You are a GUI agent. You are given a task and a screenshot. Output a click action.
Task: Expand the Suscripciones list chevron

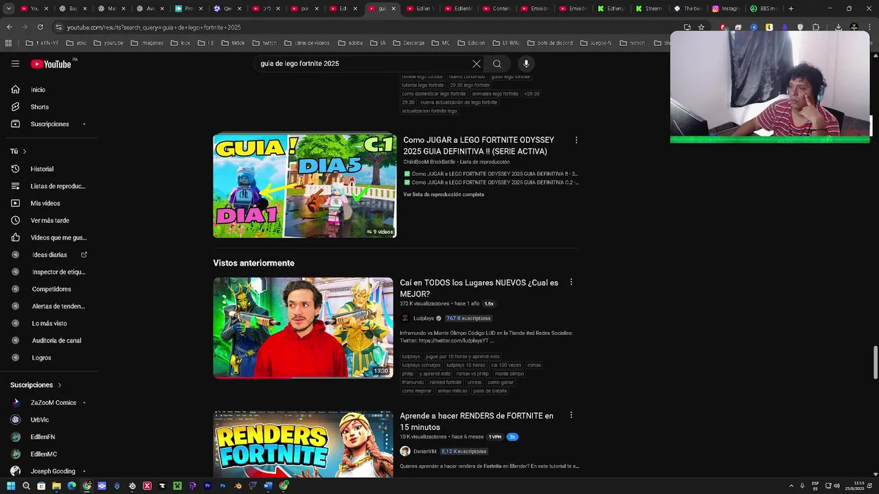point(60,386)
